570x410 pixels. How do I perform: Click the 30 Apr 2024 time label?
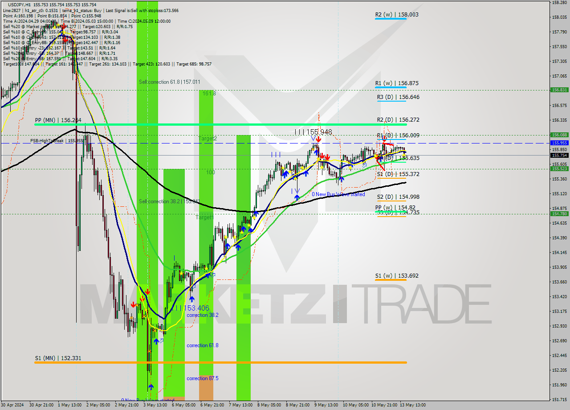pyautogui.click(x=12, y=405)
